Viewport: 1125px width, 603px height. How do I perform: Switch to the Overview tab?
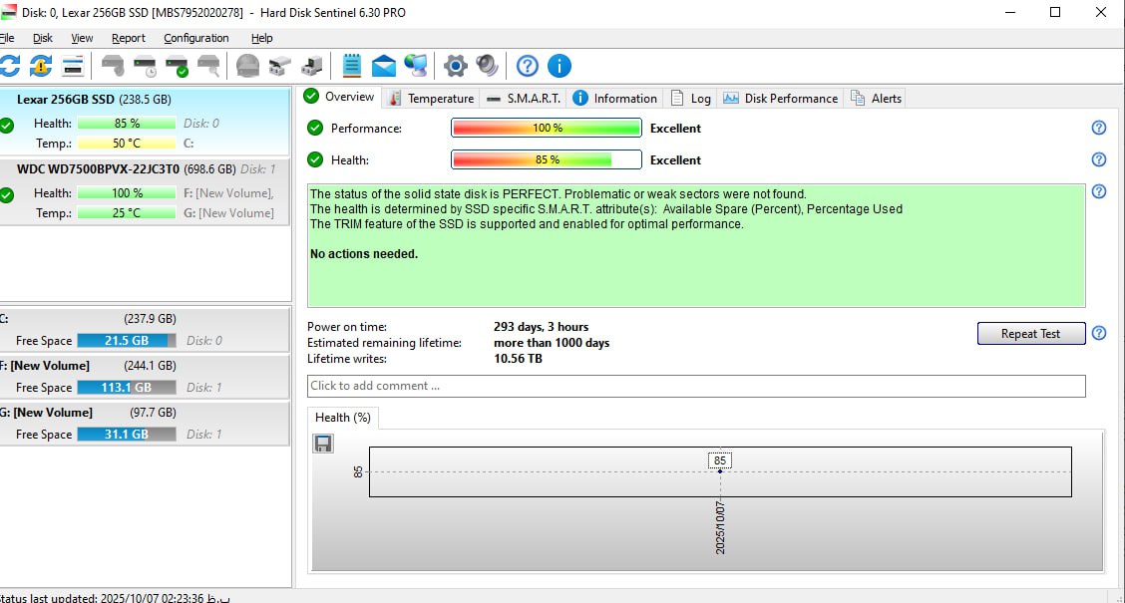pos(339,96)
